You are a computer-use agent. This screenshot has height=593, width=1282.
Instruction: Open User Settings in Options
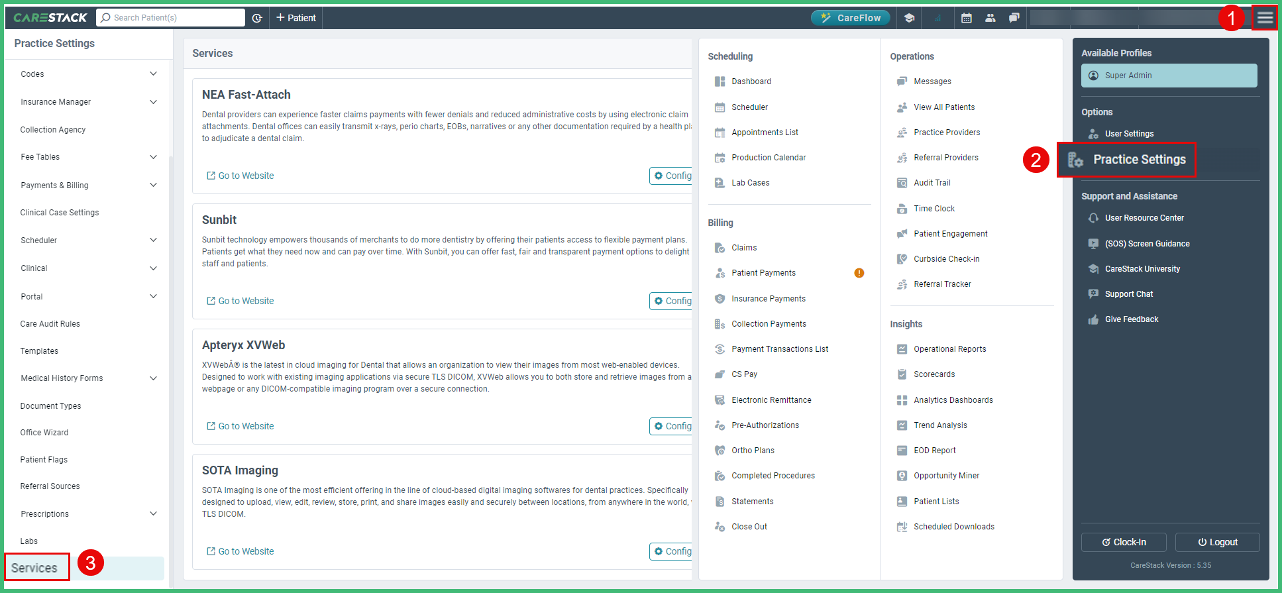1129,134
